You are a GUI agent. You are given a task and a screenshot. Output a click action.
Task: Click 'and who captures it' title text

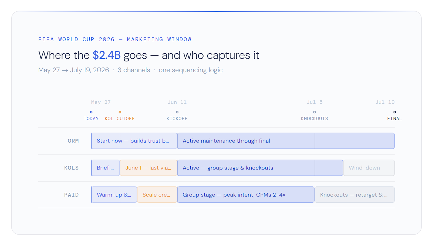tap(211, 55)
